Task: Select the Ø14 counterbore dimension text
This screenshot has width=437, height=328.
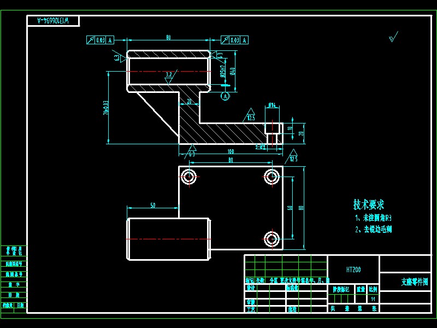Action: click(272, 105)
